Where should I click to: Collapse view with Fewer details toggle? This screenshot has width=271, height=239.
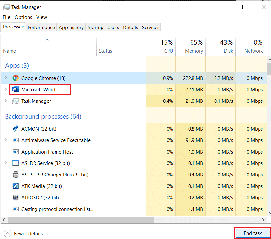click(x=7, y=234)
